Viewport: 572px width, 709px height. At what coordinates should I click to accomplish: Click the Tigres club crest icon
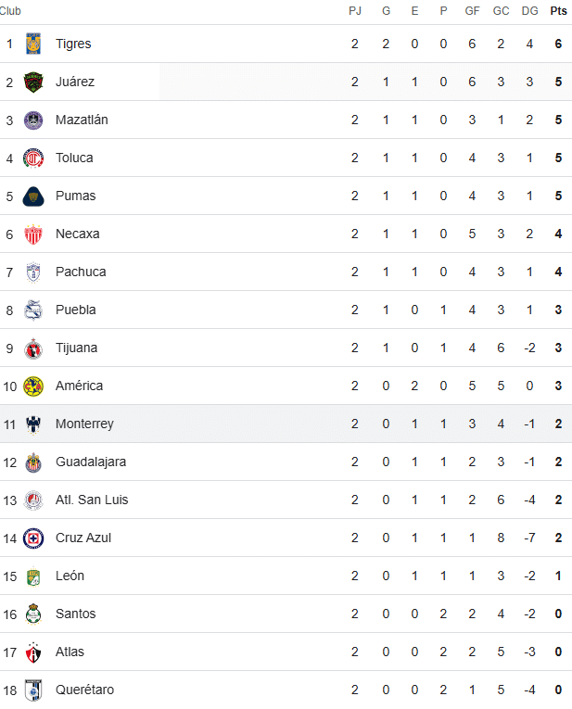pos(33,44)
